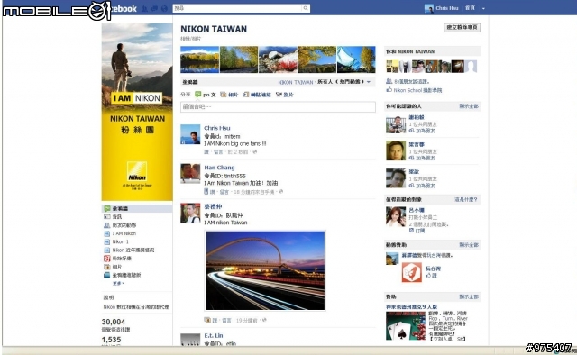Open Han Chang's profile name link

click(x=219, y=168)
